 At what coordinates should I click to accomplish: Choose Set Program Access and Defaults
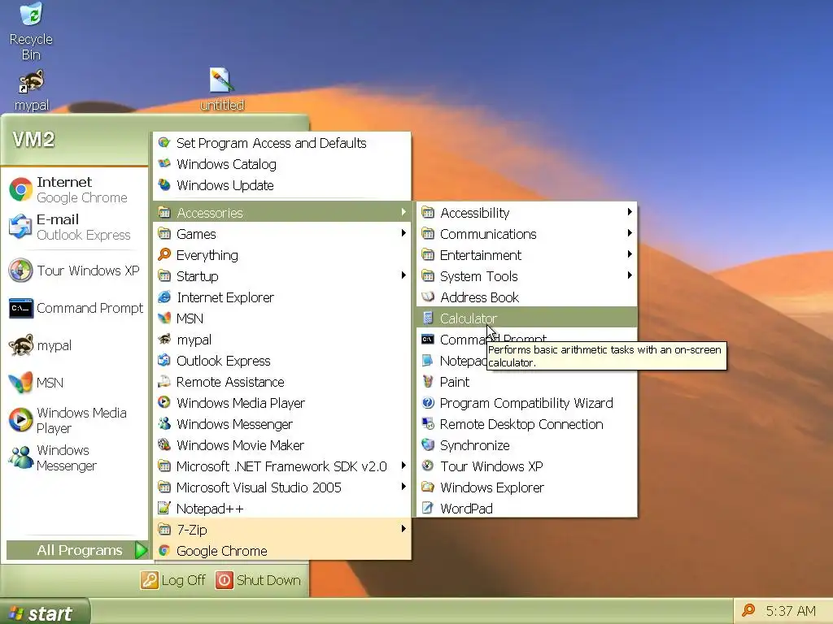[282, 143]
